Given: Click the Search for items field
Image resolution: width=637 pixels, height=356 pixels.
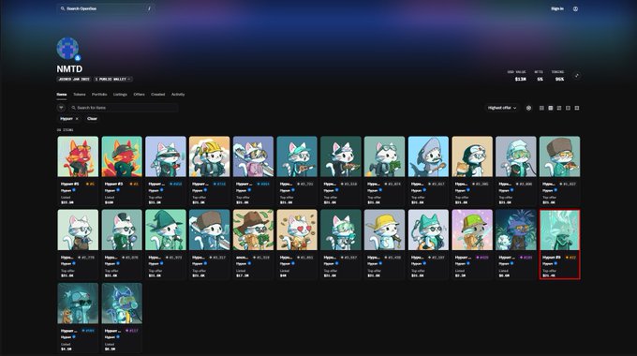Looking at the screenshot, I should [x=124, y=108].
